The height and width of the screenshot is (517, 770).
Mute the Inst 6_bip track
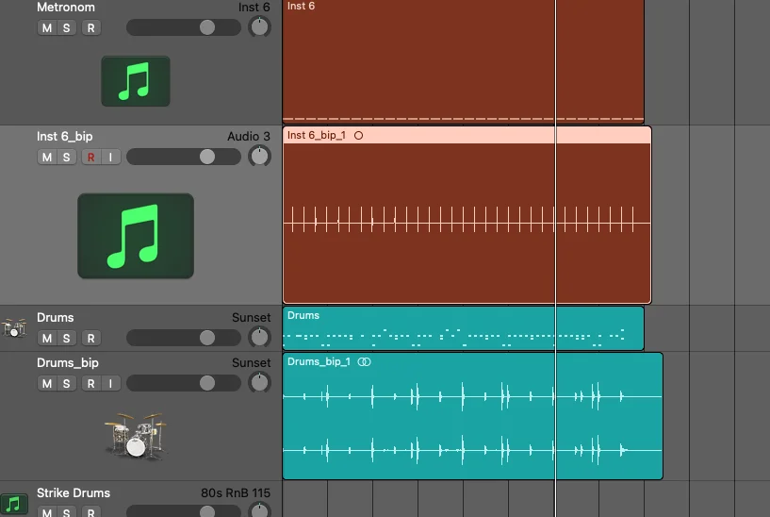pos(47,158)
